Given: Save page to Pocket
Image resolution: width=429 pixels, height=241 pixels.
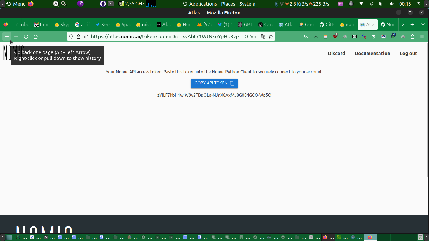Looking at the screenshot, I should click(x=306, y=37).
